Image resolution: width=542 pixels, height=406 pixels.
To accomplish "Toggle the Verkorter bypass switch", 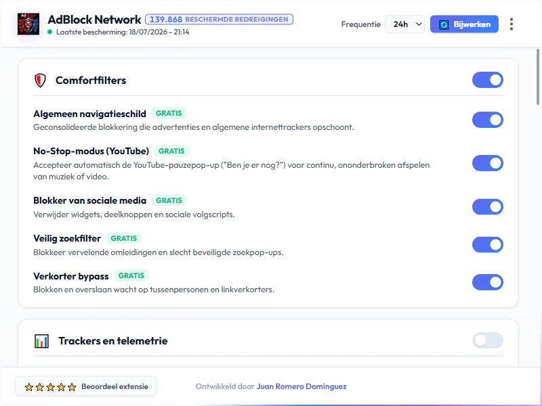I will tap(487, 282).
